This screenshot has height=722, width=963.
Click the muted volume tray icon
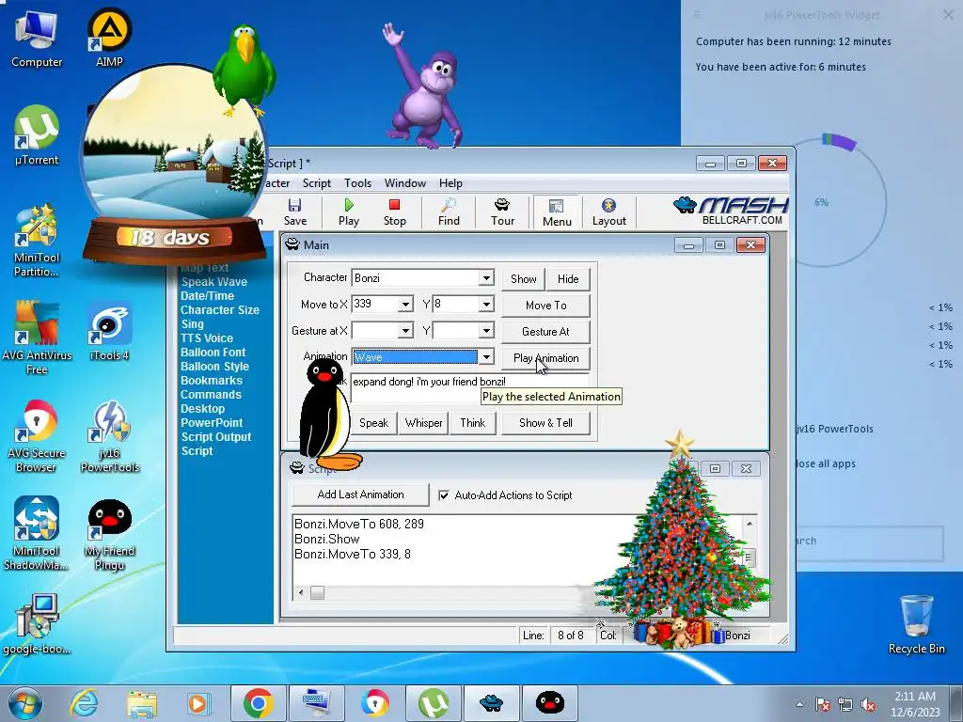[x=868, y=704]
